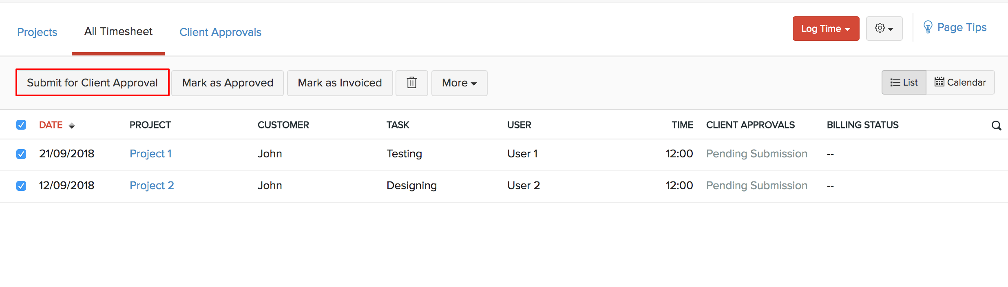Switch to List view
Viewport: 1008px width, 287px height.
[904, 82]
